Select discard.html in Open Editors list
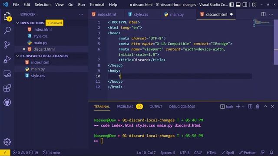Screen dimensions: 278x156 click(51, 49)
